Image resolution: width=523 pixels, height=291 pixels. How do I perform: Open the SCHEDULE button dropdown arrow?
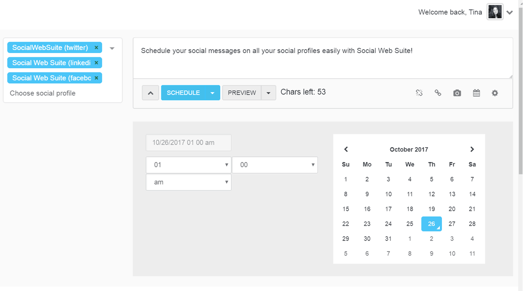pos(212,93)
